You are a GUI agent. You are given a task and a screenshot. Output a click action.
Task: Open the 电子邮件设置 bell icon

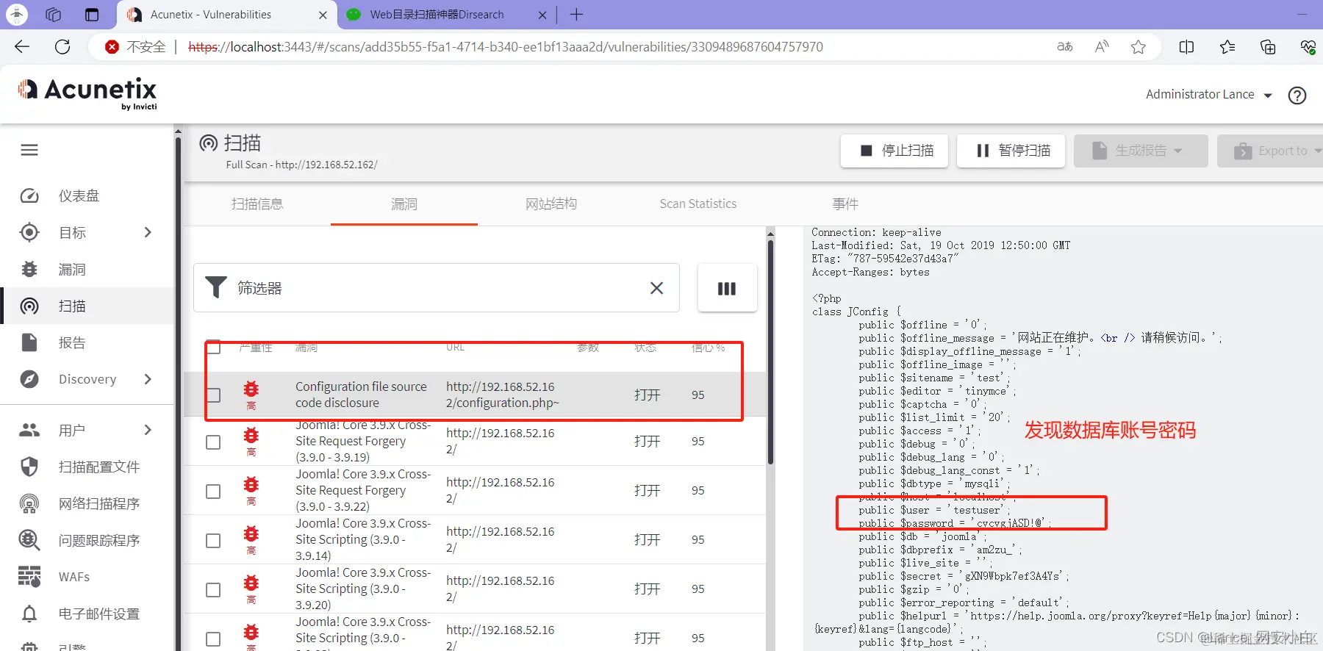pyautogui.click(x=29, y=614)
